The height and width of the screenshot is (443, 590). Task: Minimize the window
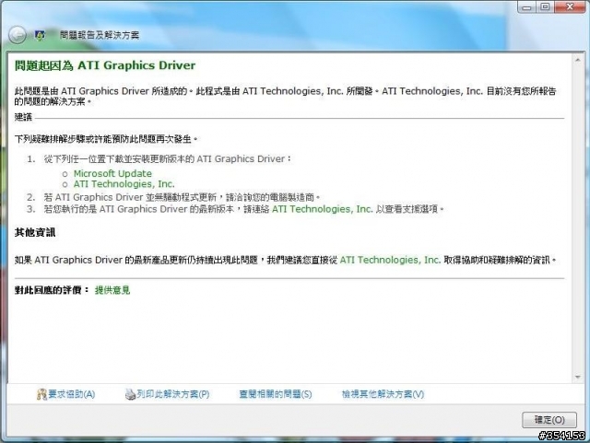click(x=526, y=7)
